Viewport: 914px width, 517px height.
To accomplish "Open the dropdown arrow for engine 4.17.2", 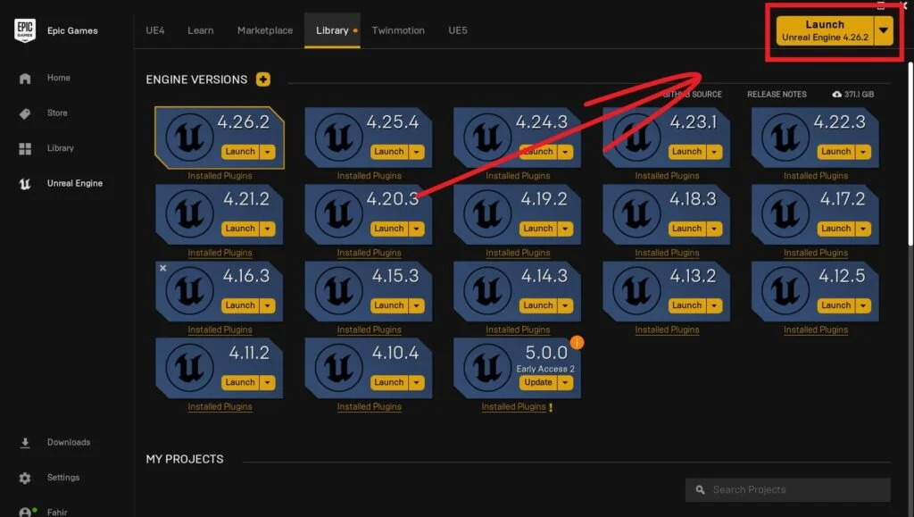I will click(x=863, y=229).
